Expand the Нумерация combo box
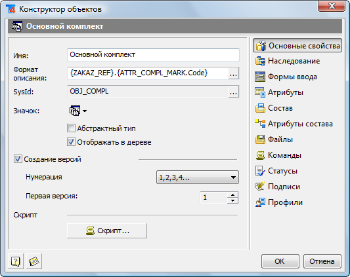The image size is (350, 277). pos(198,177)
